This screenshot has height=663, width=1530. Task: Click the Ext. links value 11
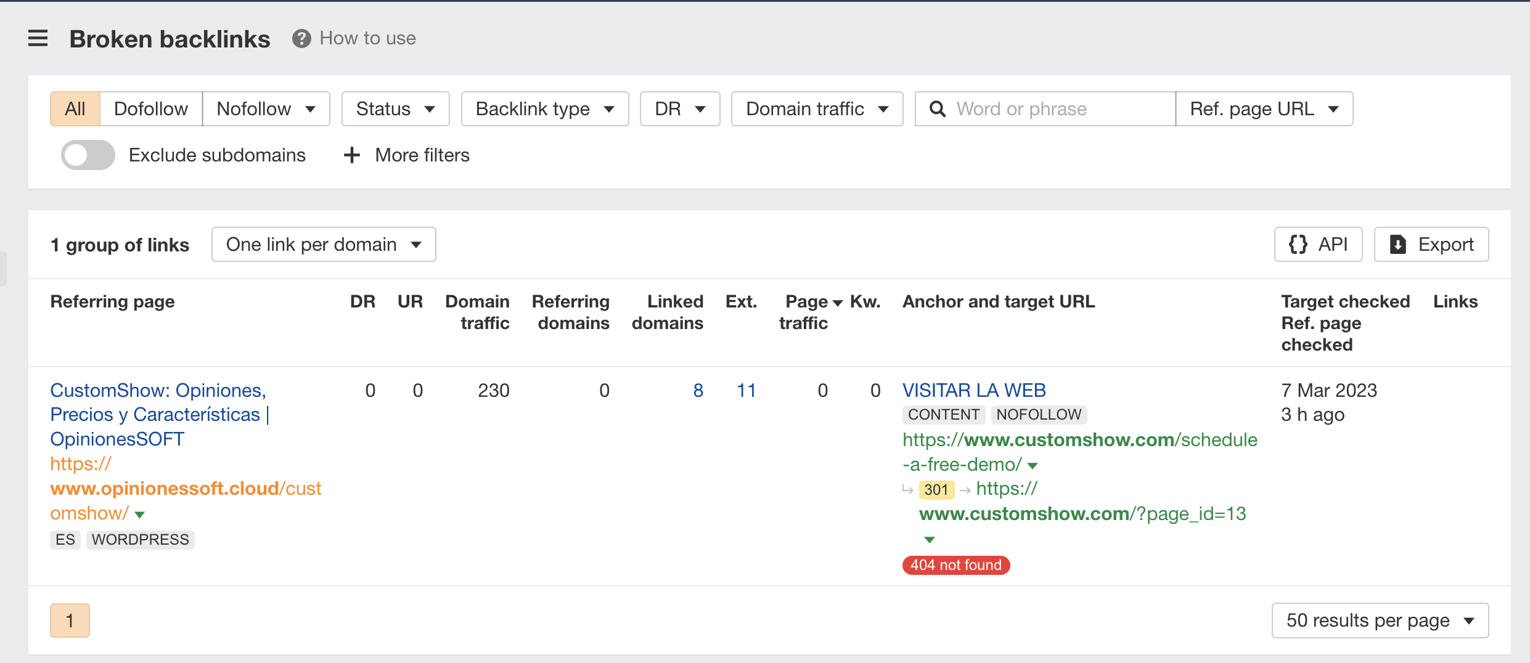click(x=746, y=391)
